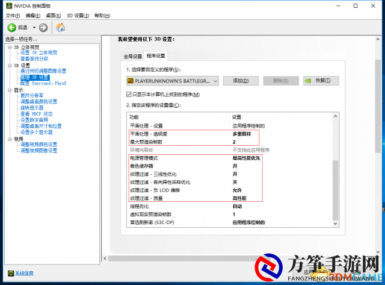385x285 pixels.
Task: Open the 帮助(H) menu
Action: (102, 16)
